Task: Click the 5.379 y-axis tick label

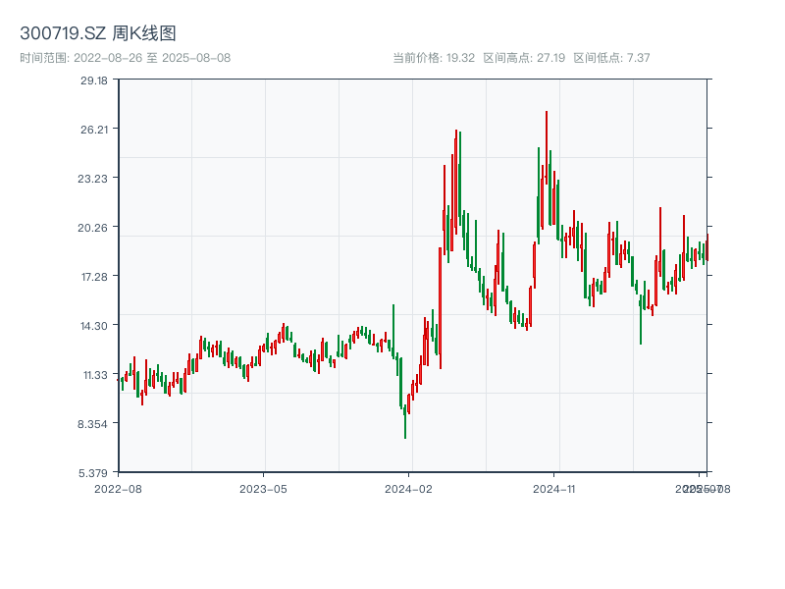Action: (94, 472)
